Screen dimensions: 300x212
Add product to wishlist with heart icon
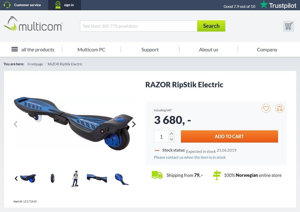[x=266, y=108]
